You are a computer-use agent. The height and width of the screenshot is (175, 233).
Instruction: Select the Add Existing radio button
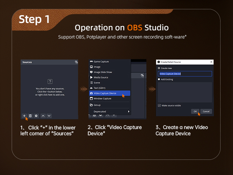159,79
